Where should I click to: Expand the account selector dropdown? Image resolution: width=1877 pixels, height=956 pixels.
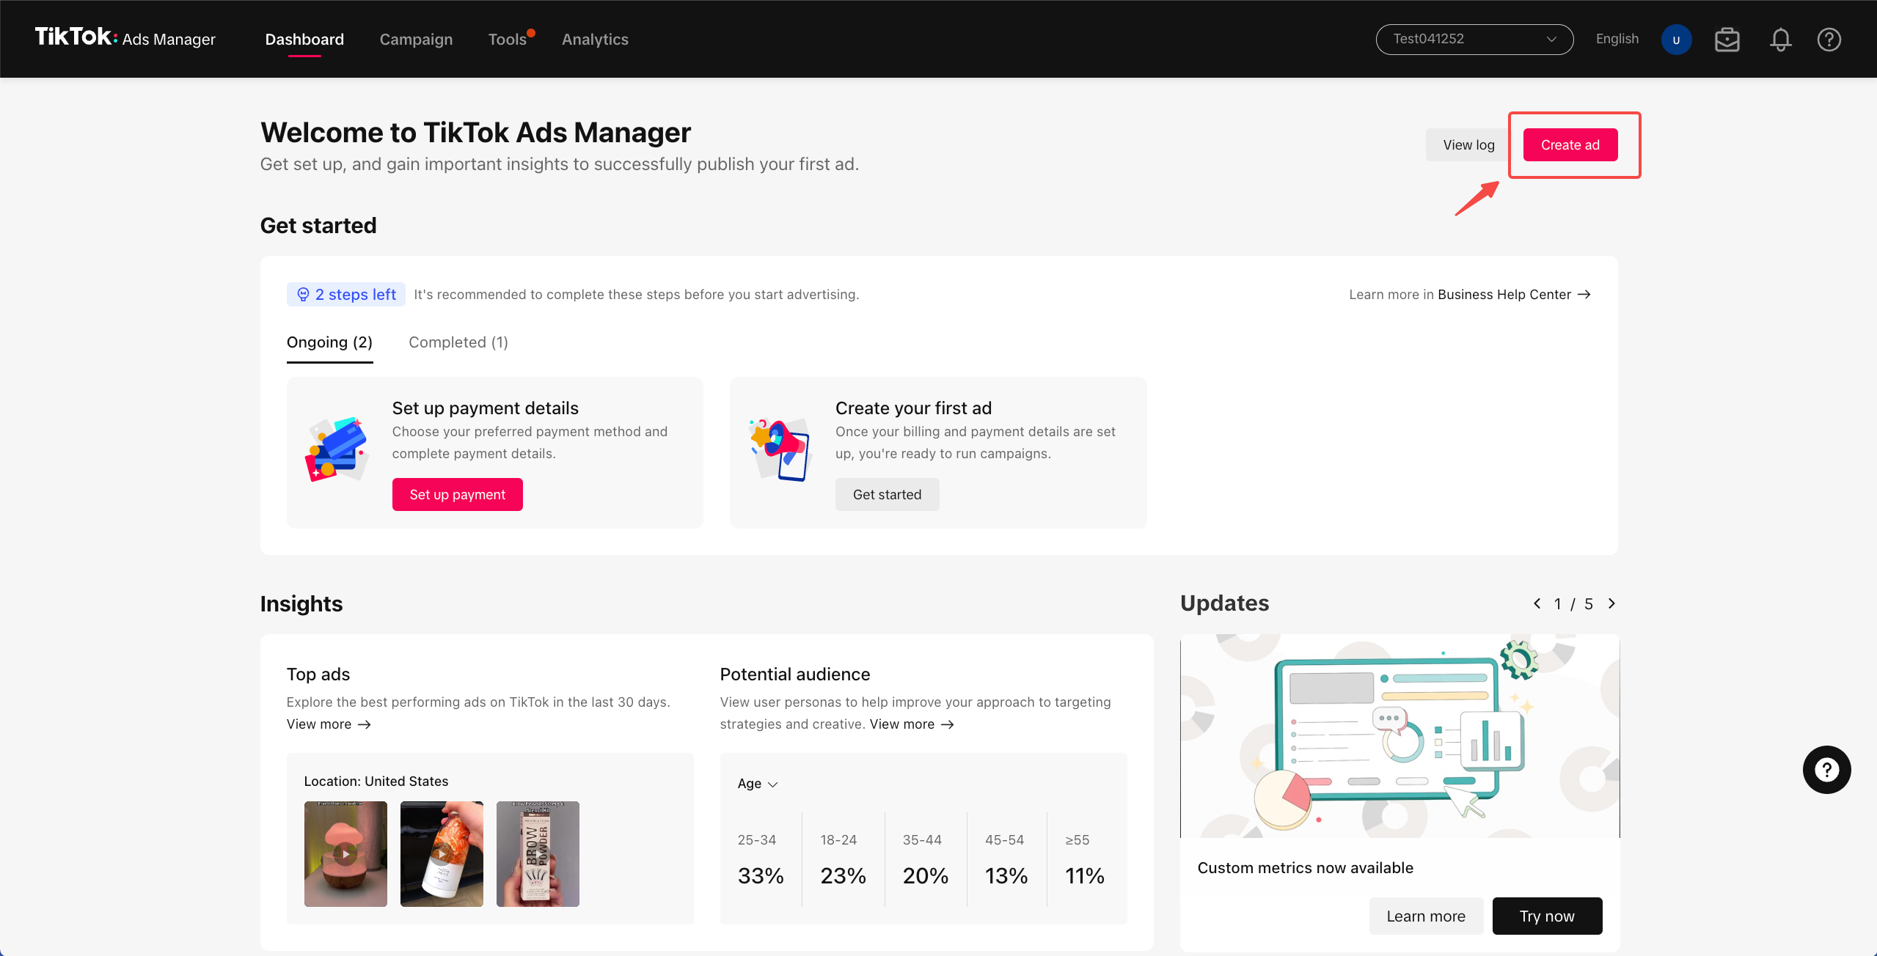tap(1468, 38)
